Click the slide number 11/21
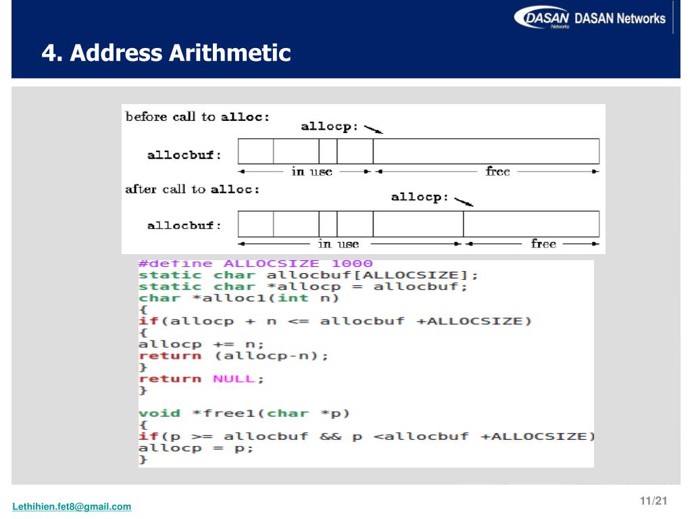692x519 pixels. coord(653,501)
